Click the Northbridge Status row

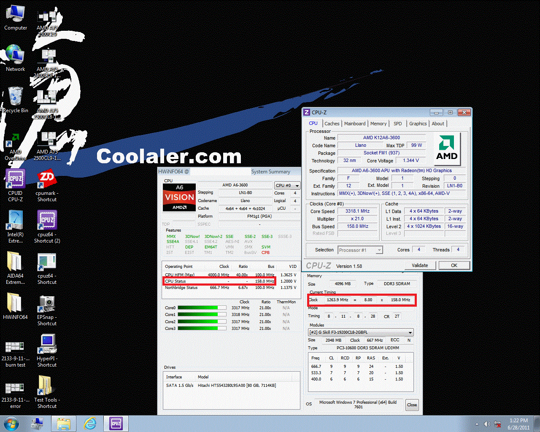[x=230, y=288]
